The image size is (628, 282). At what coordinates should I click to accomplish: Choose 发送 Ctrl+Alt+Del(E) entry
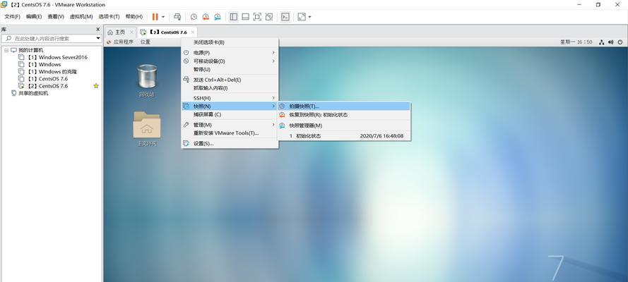point(230,80)
